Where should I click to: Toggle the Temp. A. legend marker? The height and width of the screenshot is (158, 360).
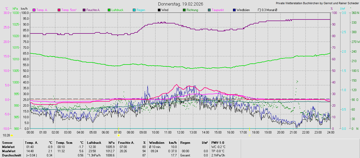[x=34, y=10]
